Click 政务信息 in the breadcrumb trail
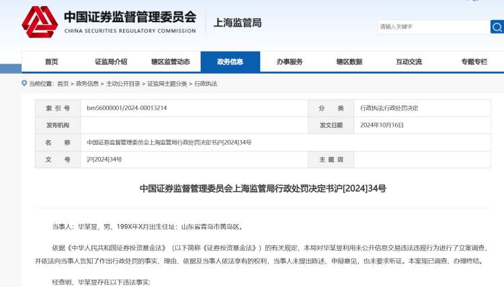The width and height of the screenshot is (504, 287). click(87, 84)
